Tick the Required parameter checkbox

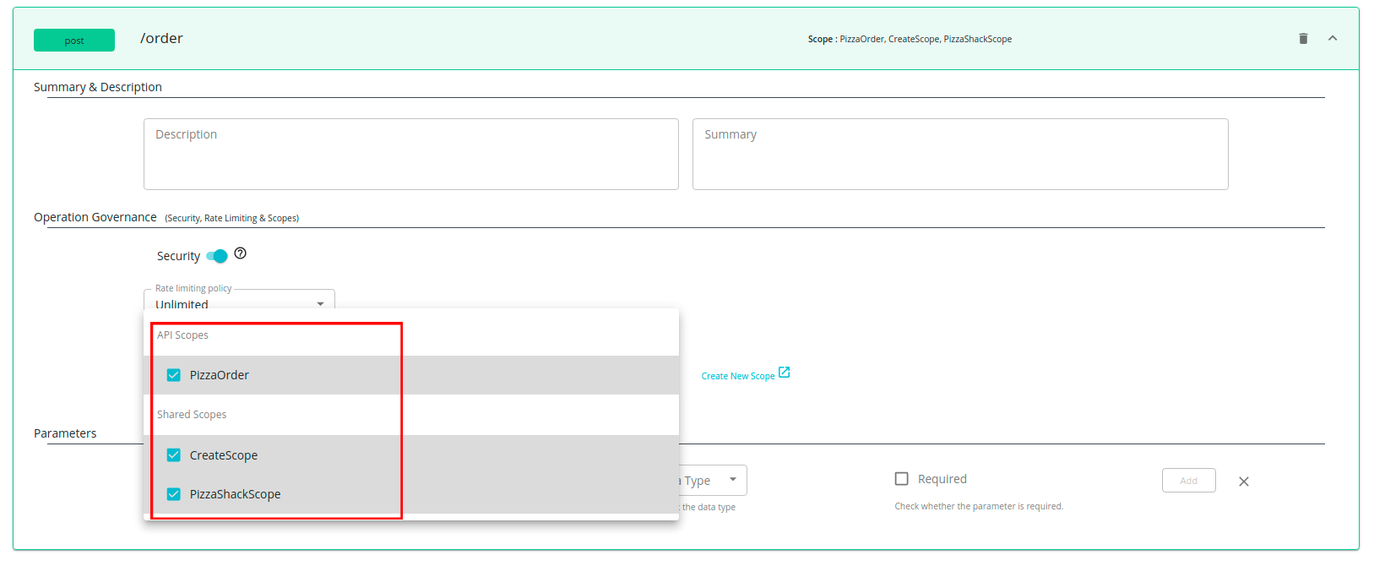(x=902, y=479)
